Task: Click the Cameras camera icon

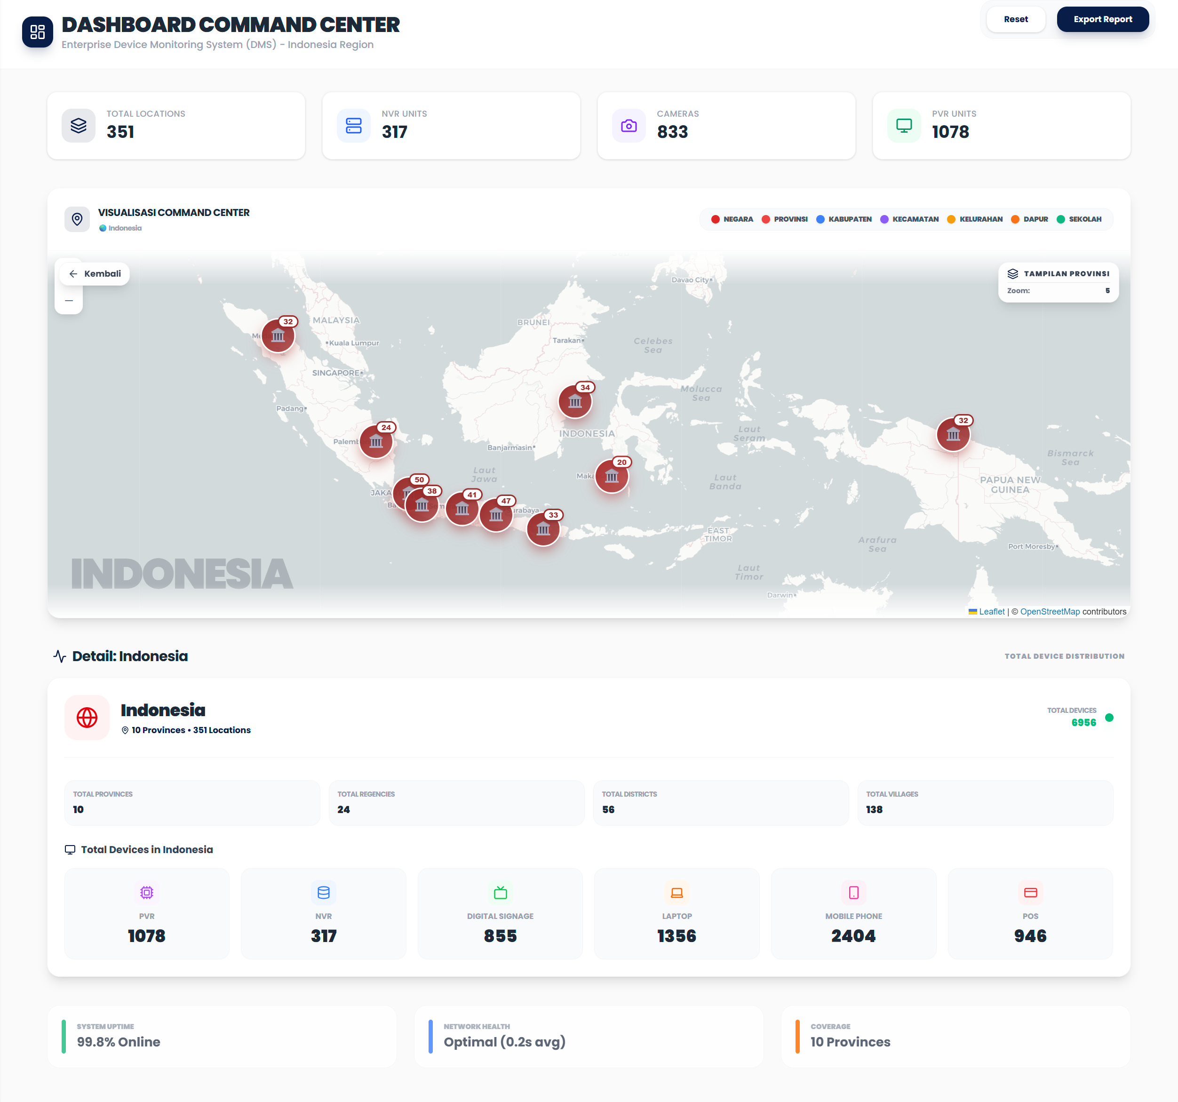Action: coord(629,126)
